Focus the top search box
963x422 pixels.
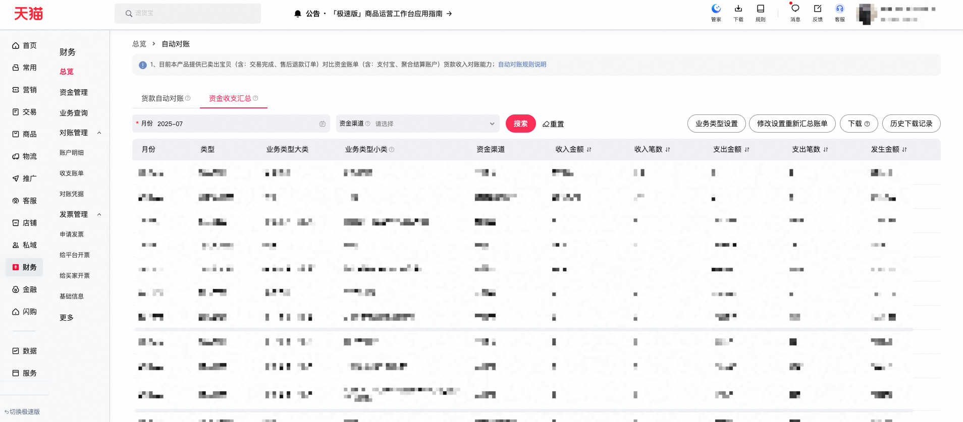click(188, 14)
